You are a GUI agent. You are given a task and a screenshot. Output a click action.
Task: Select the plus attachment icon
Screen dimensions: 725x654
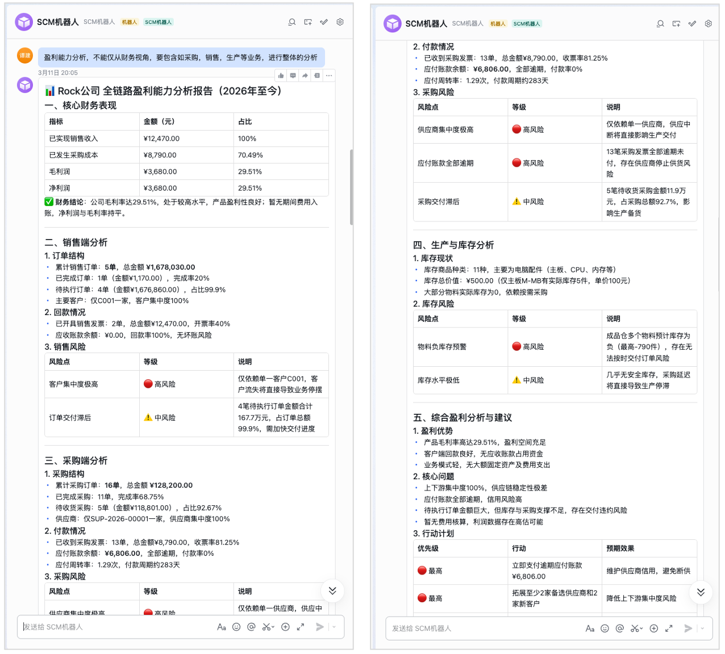(285, 627)
